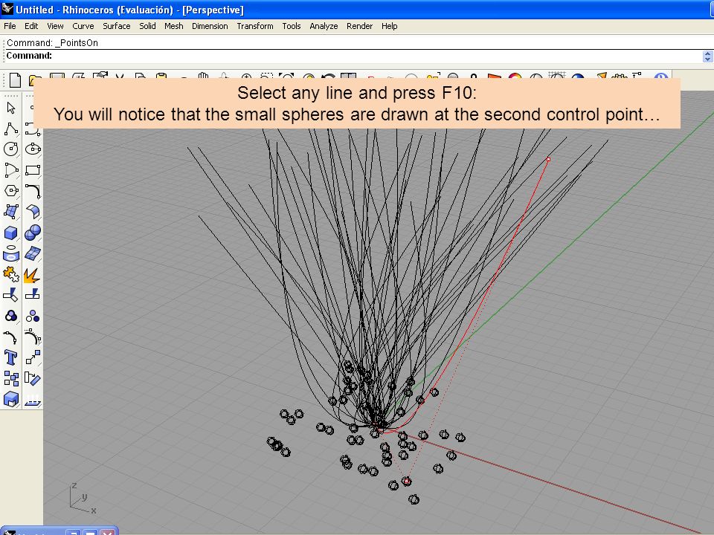This screenshot has height=535, width=714.
Task: Choose the Fillet Curves tool
Action: pyautogui.click(x=33, y=191)
